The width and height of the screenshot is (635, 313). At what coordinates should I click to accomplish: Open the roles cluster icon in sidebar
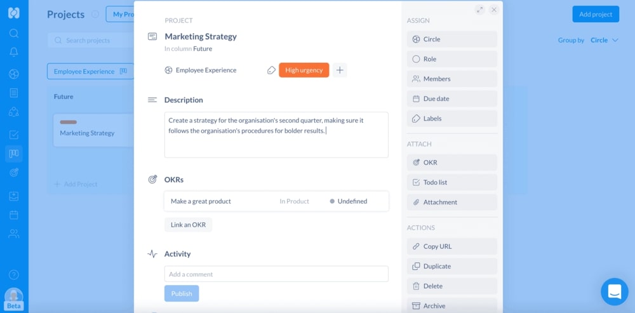pos(14,112)
